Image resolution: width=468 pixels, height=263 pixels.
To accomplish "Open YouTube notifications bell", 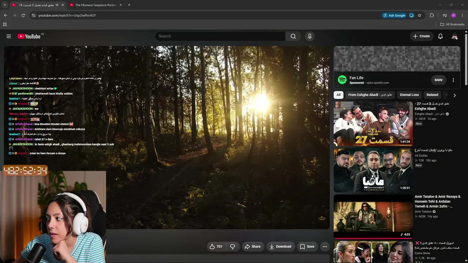I will pyautogui.click(x=441, y=36).
